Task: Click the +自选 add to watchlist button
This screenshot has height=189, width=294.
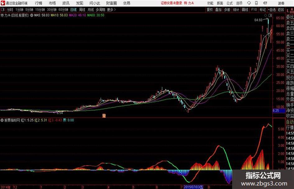Action: coord(272,10)
